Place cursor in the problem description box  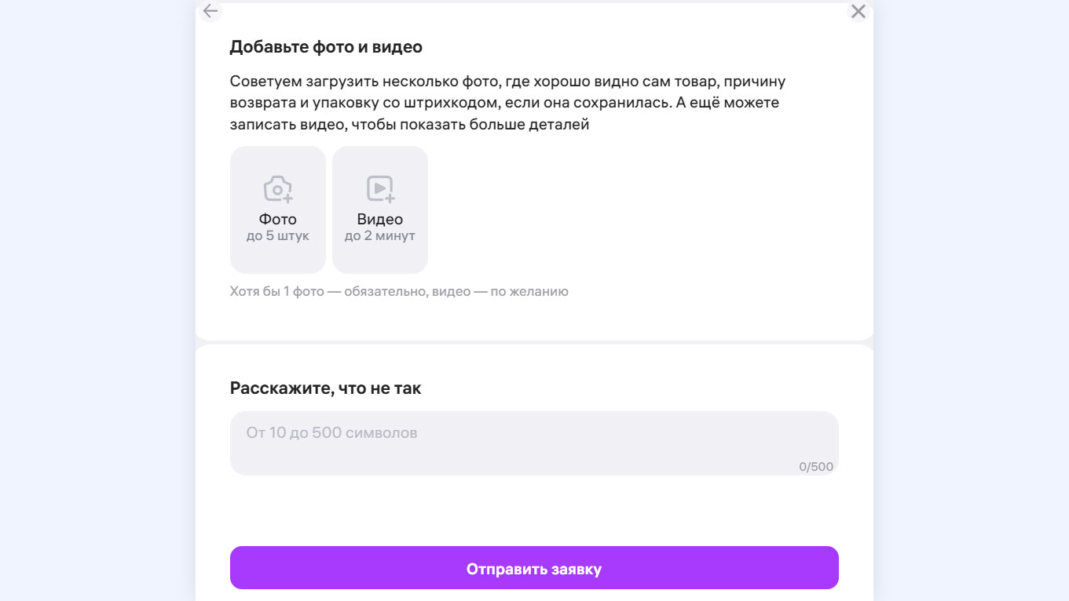(534, 443)
